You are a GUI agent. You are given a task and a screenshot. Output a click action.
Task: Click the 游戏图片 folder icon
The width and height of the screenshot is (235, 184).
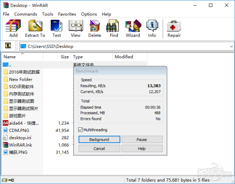click(x=6, y=115)
